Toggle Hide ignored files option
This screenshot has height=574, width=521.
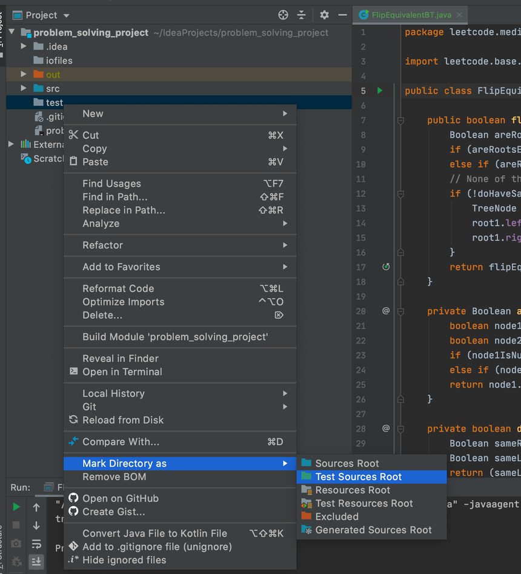124,560
